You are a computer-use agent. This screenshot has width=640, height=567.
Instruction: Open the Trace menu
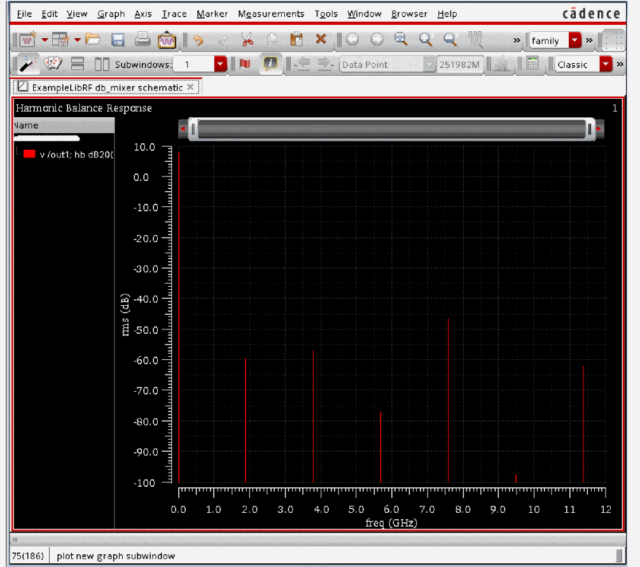[174, 13]
